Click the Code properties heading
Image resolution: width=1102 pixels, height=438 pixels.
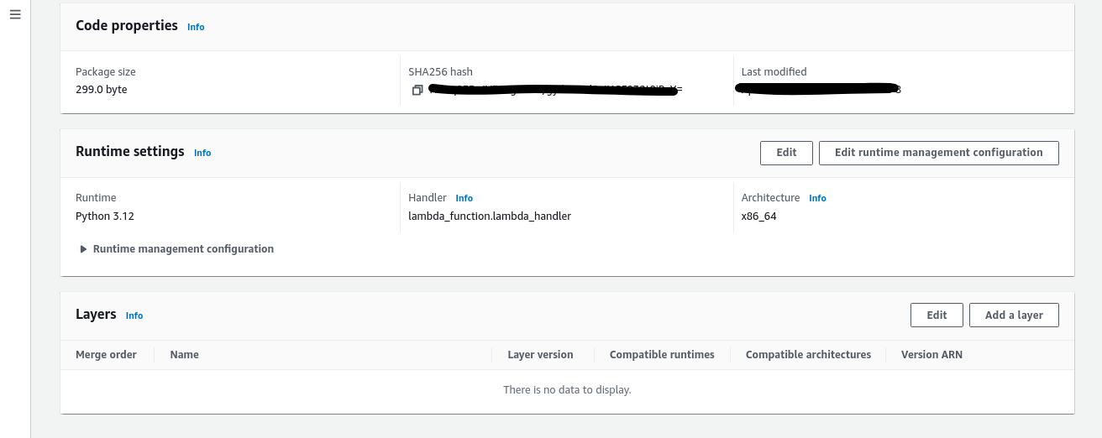coord(127,26)
